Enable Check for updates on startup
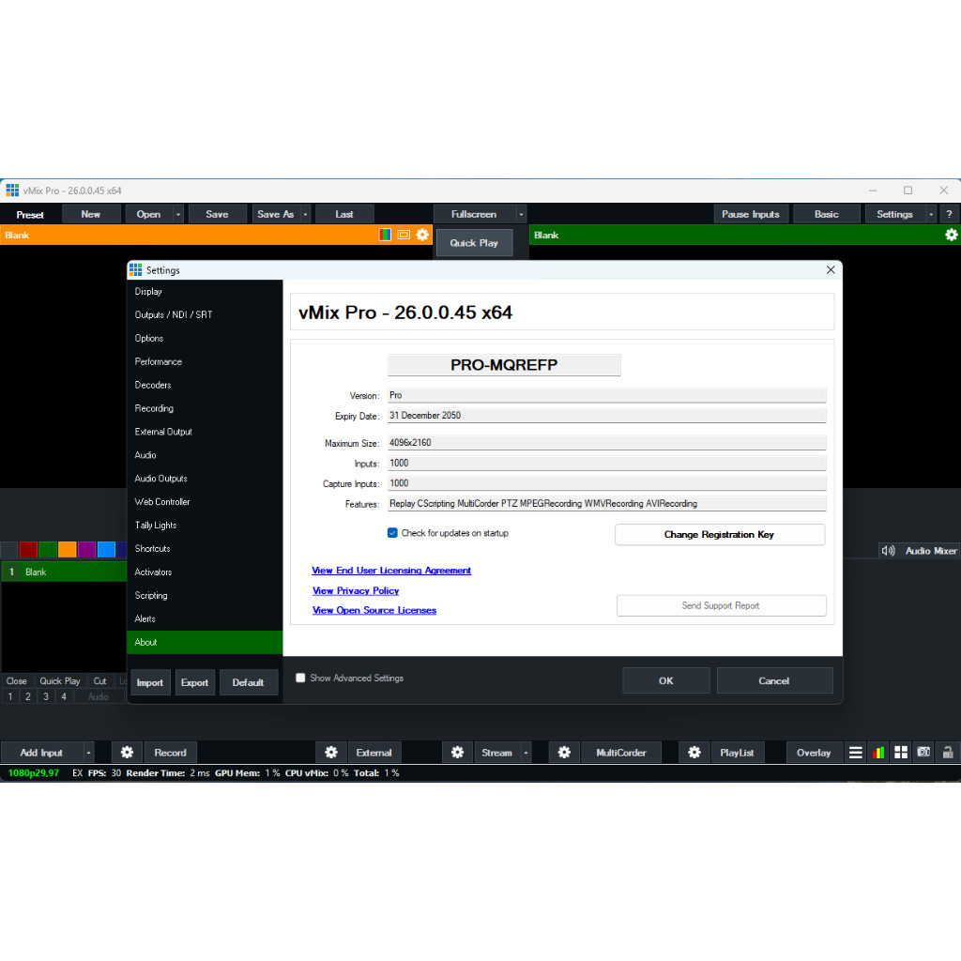The height and width of the screenshot is (961, 961). 392,532
